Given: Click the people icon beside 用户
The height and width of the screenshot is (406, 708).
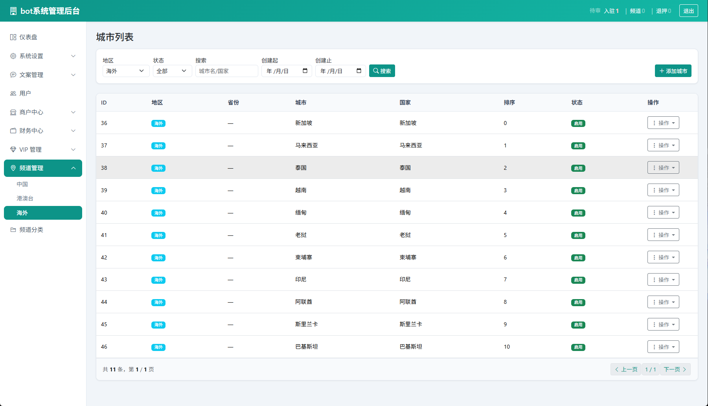Looking at the screenshot, I should coord(13,94).
